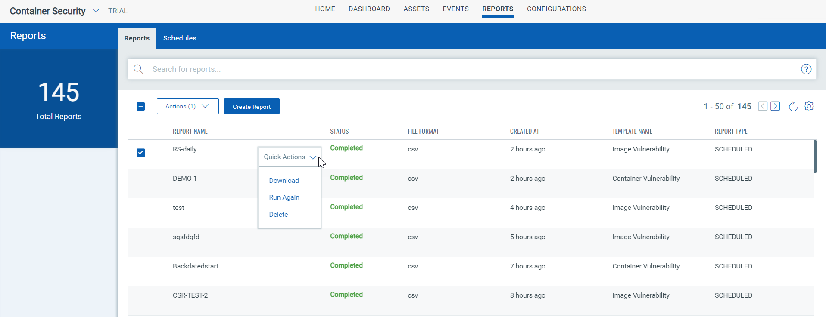Open the REPORTS navigation item
Image resolution: width=826 pixels, height=317 pixels.
pyautogui.click(x=498, y=9)
